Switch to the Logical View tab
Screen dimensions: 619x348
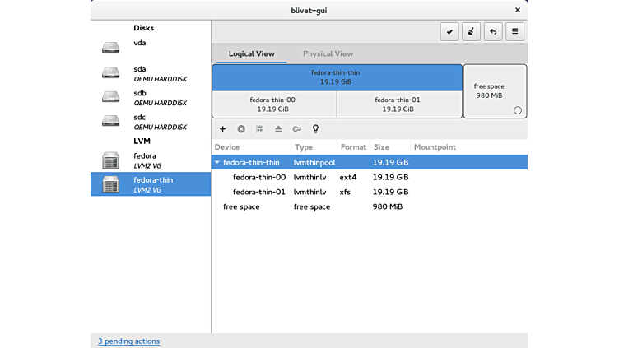pos(252,54)
